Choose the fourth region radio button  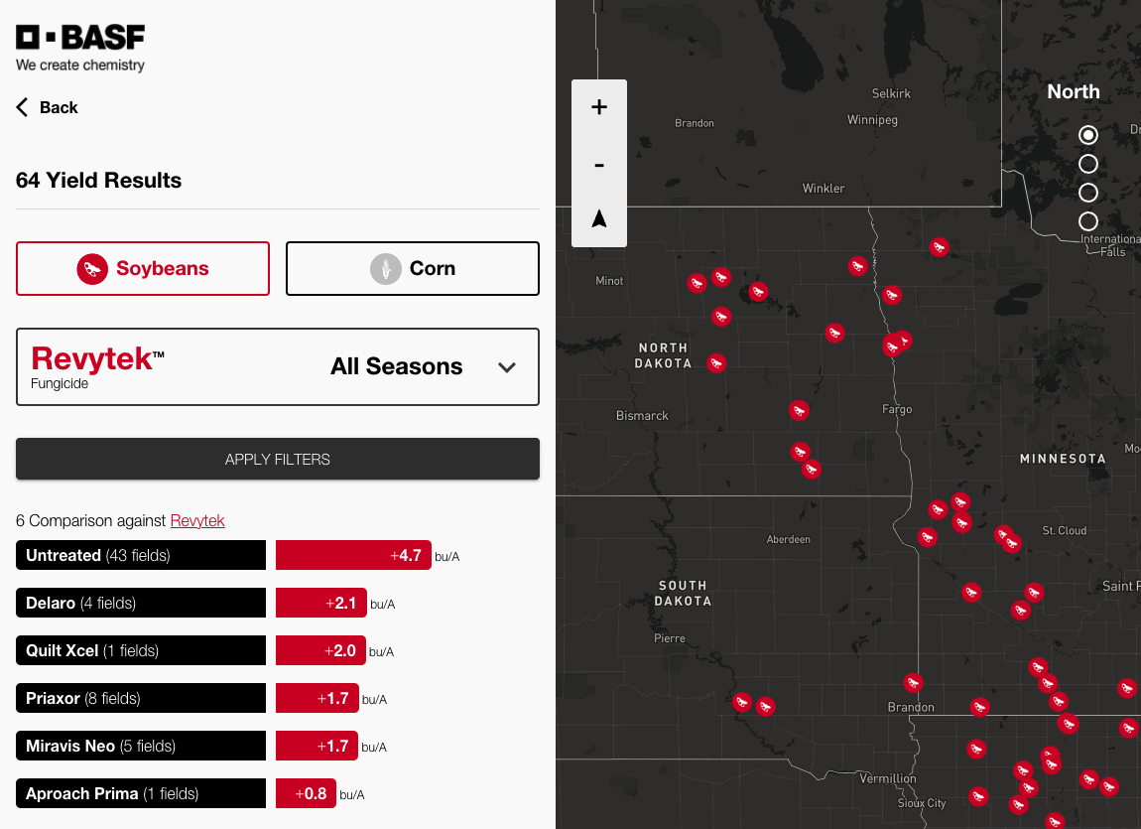pos(1088,221)
